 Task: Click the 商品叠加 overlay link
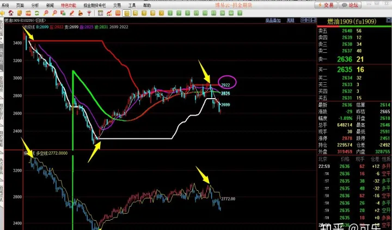(x=272, y=20)
